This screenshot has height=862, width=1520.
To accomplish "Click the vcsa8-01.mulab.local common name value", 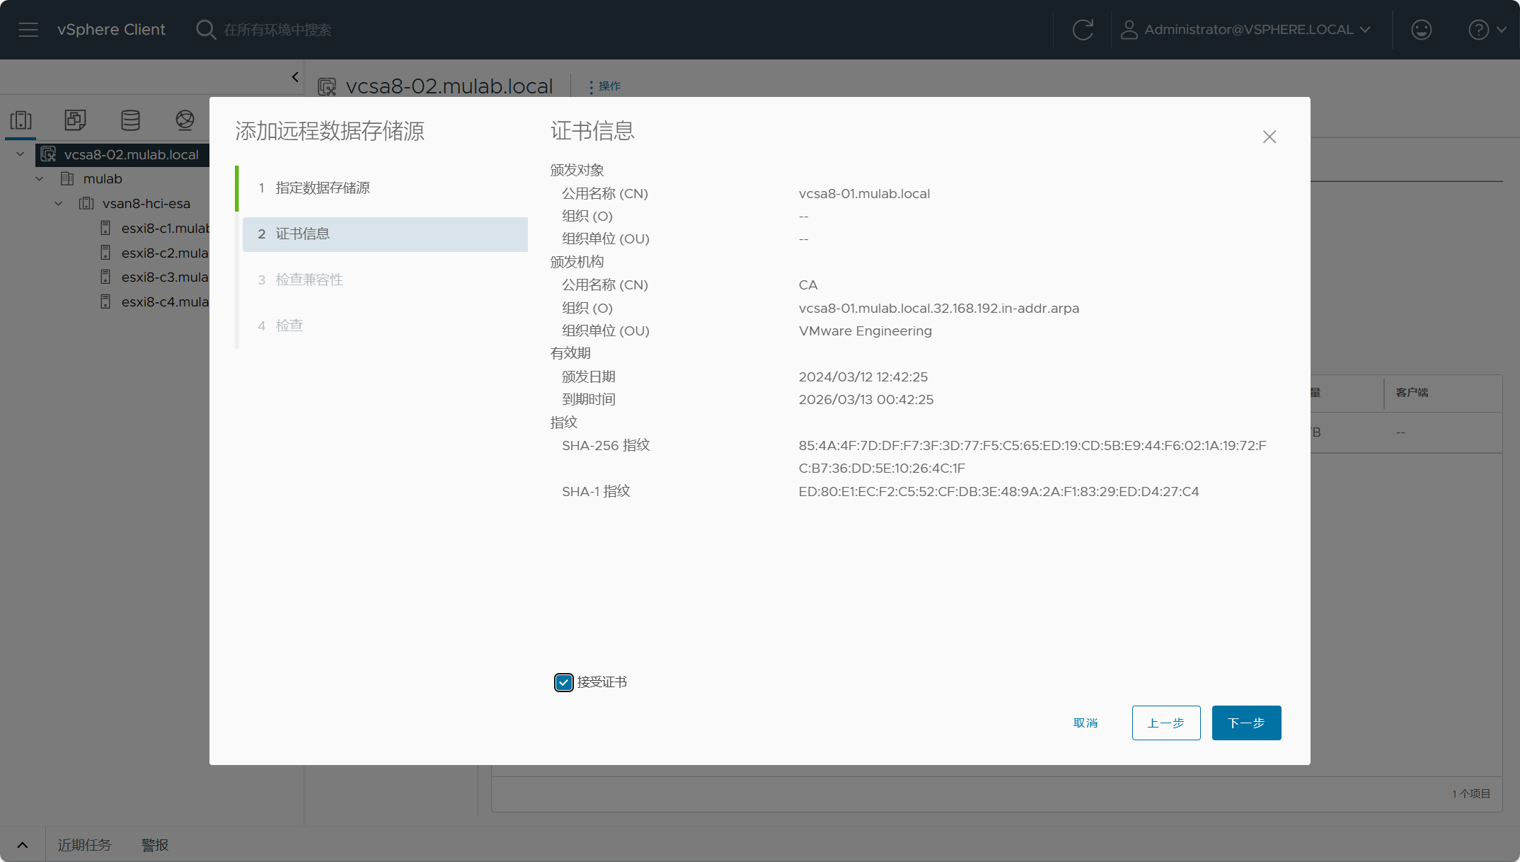I will (x=864, y=194).
